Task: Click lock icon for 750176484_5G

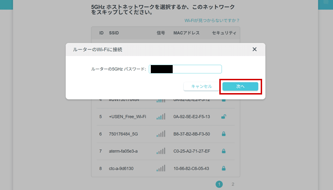Action: tap(224, 134)
